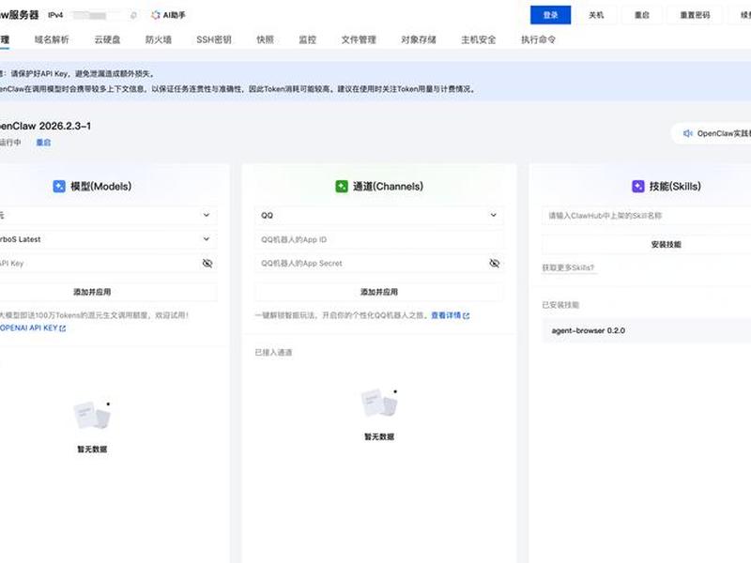Click the 通道(Channels) panel heading
Viewport: 751px width, 563px height.
pyautogui.click(x=388, y=187)
